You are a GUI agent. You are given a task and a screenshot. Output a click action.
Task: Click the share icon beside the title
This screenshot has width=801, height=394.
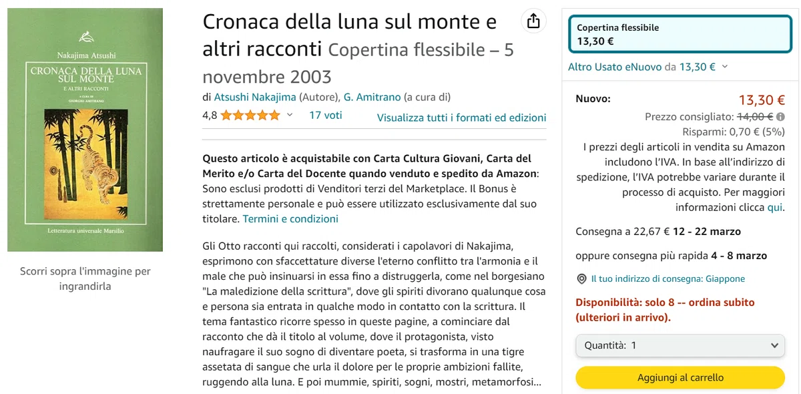coord(533,21)
